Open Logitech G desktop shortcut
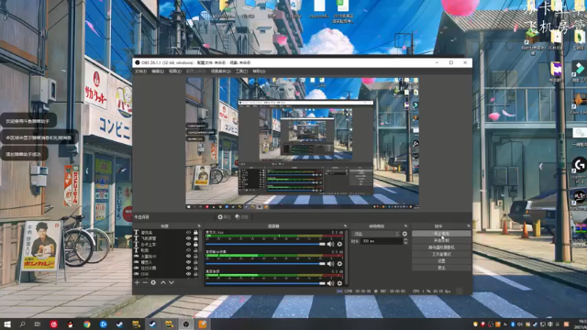This screenshot has height=330, width=587. 579,165
